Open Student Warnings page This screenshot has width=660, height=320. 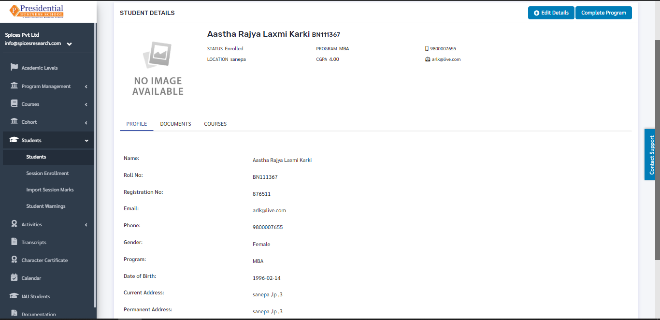pyautogui.click(x=46, y=206)
